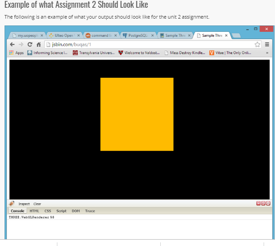Switch to the Ulteo Open browser tab

click(x=64, y=35)
